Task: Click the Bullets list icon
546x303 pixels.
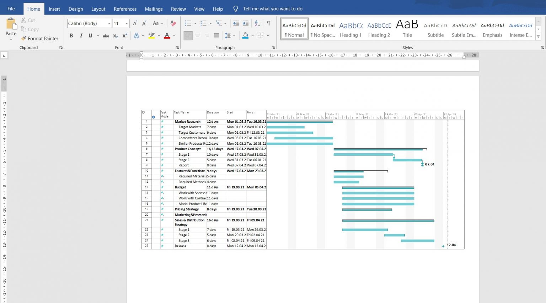Action: pyautogui.click(x=188, y=23)
